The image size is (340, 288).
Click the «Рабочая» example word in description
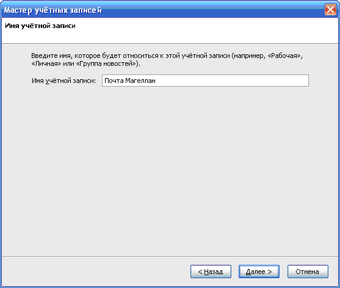click(x=284, y=56)
